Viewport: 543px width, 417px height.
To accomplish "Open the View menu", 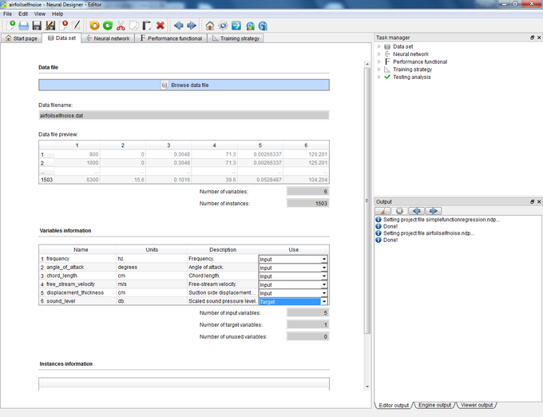I will (40, 14).
